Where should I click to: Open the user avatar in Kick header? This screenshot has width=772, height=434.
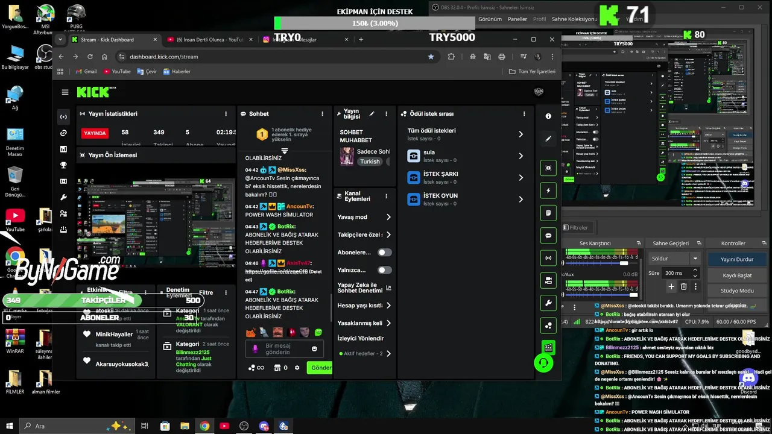[539, 92]
